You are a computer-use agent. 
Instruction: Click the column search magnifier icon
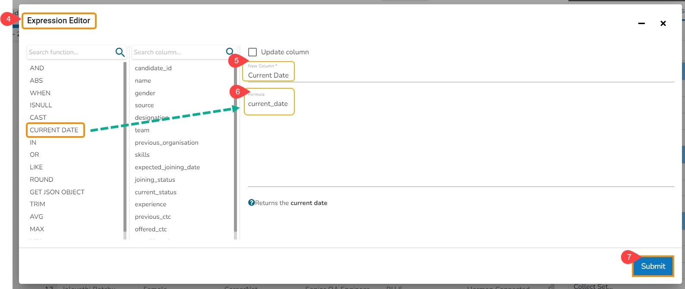pyautogui.click(x=230, y=52)
